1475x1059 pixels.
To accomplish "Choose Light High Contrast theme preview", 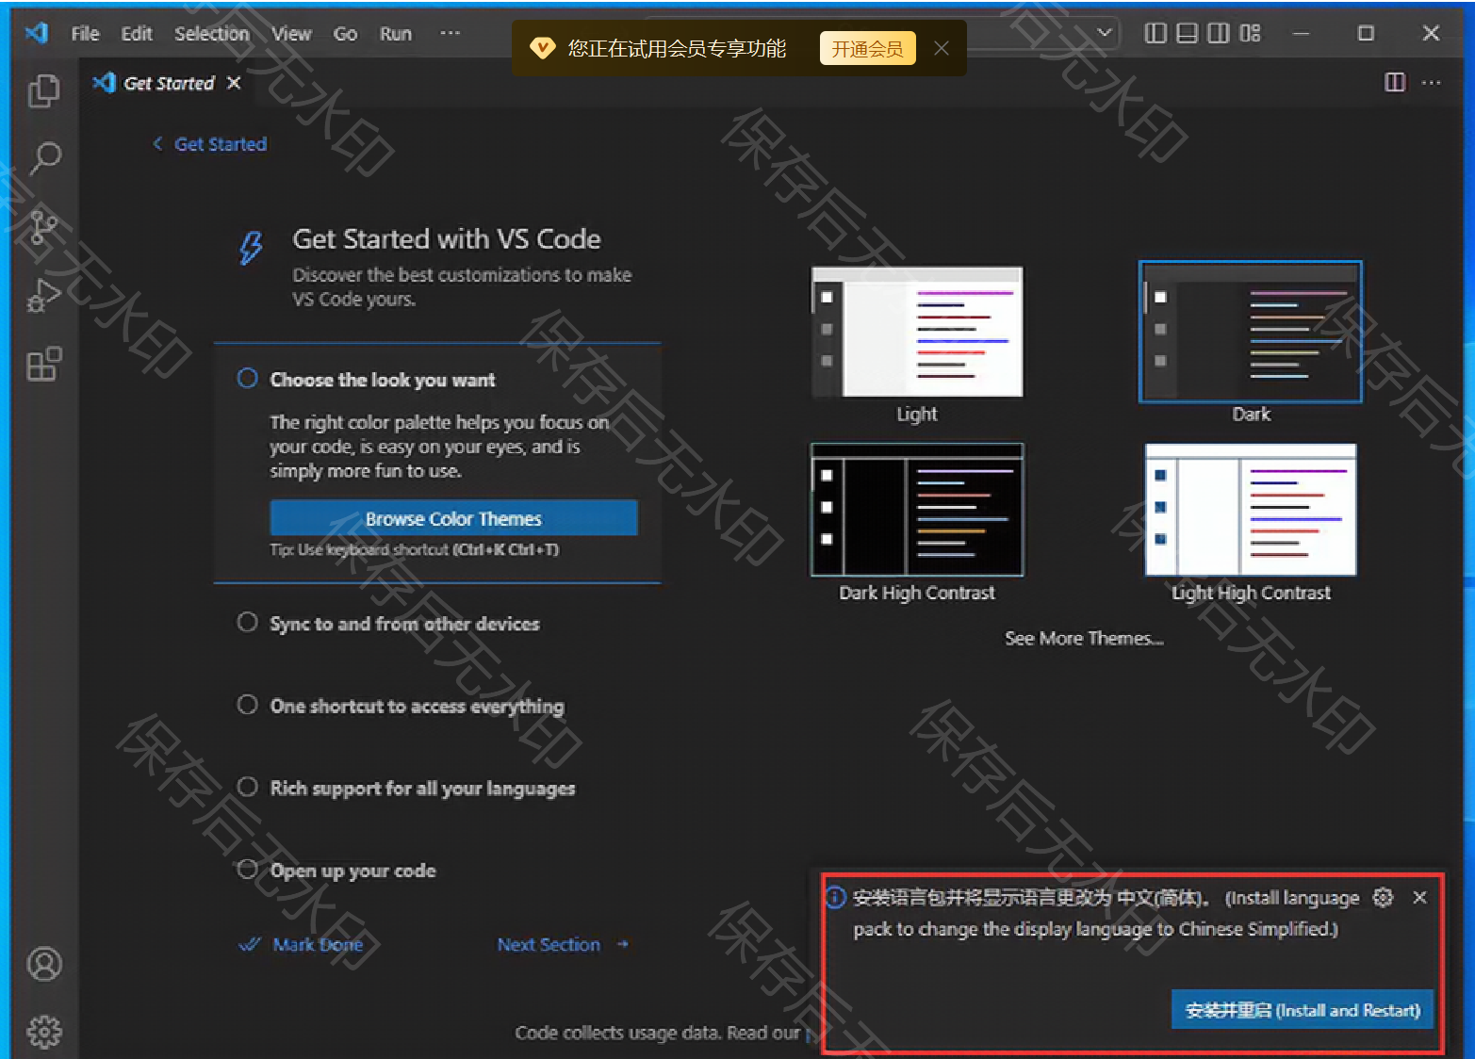I will click(x=1251, y=510).
